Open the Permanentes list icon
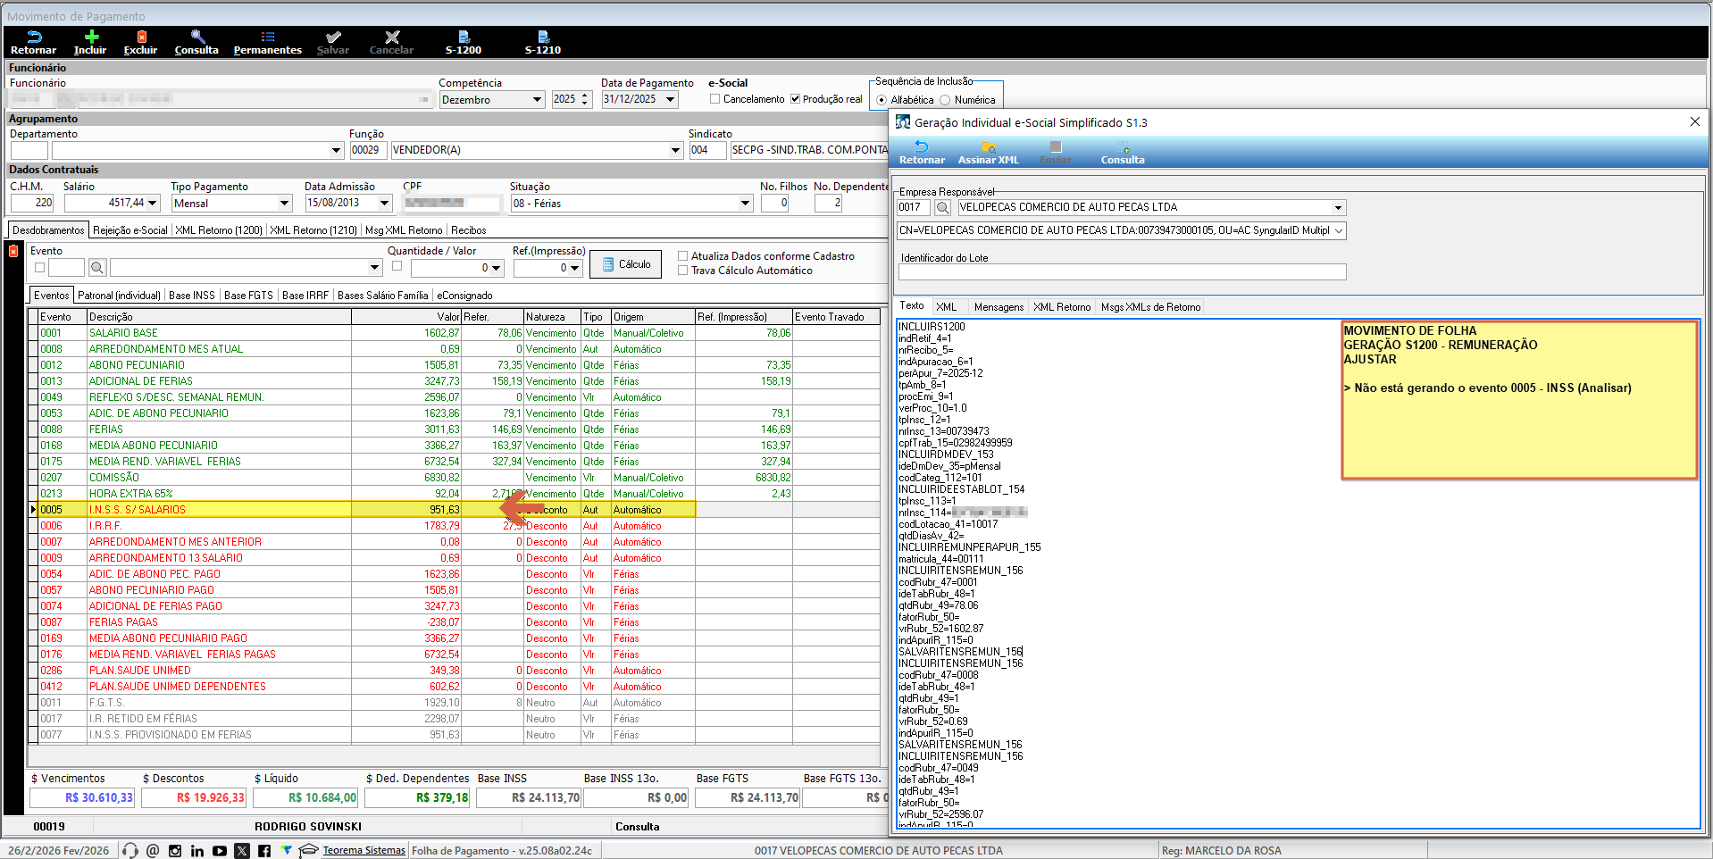This screenshot has height=859, width=1713. (267, 38)
